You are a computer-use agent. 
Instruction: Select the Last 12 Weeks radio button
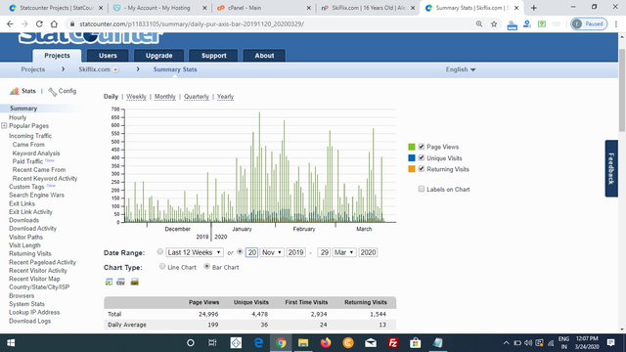[160, 251]
